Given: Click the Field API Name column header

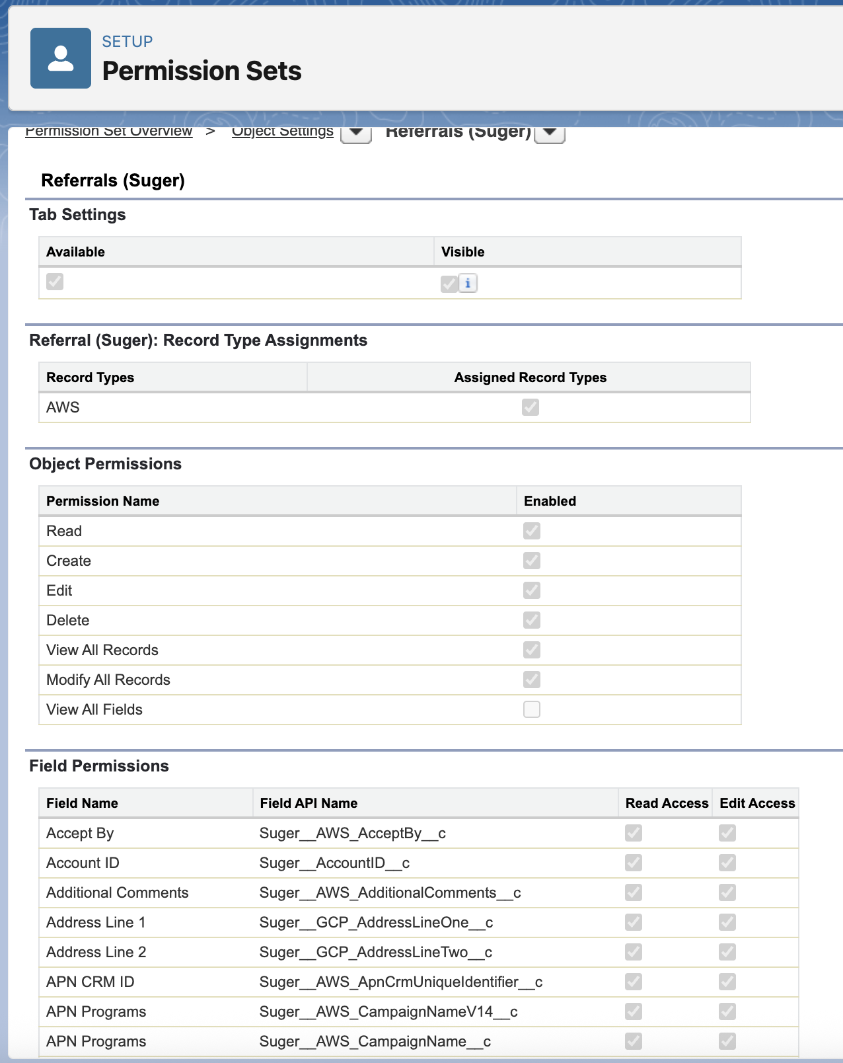Looking at the screenshot, I should tap(309, 803).
